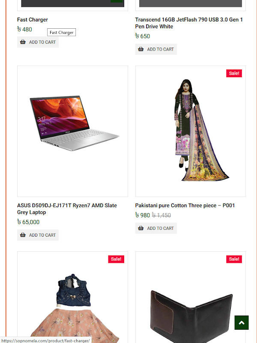The width and height of the screenshot is (257, 343).
Task: Click basket icon under Fast Charger
Action: point(23,42)
